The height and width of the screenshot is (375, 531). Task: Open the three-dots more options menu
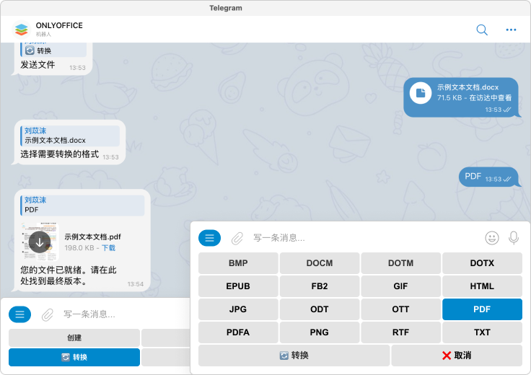[511, 30]
